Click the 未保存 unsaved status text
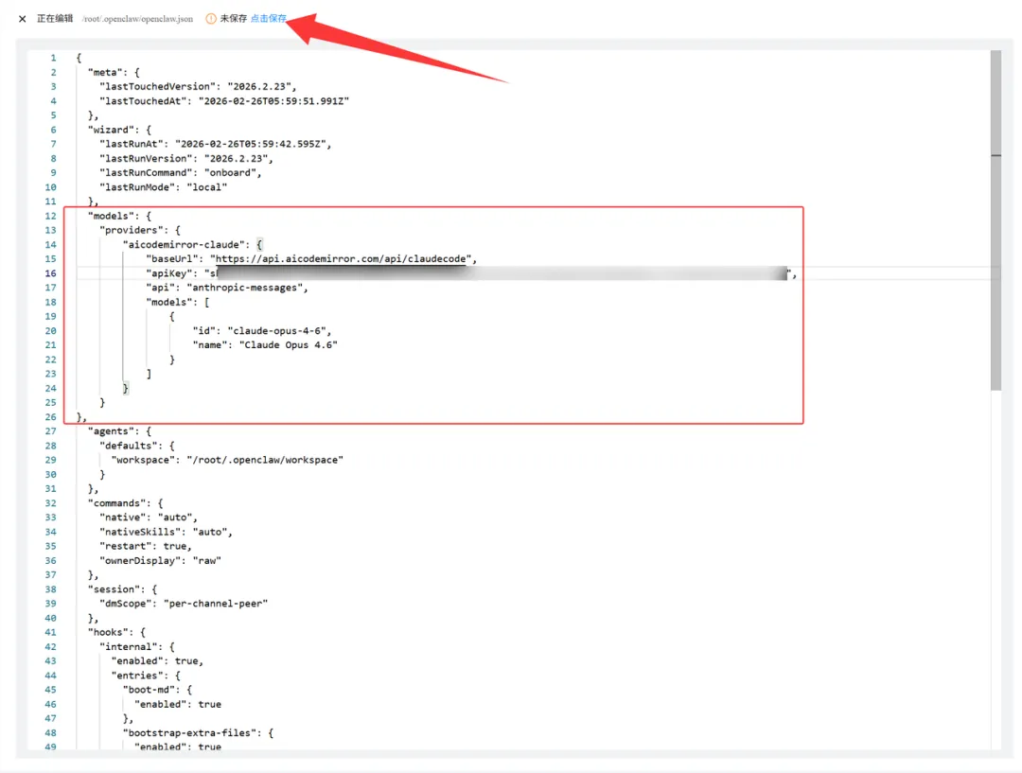1022x773 pixels. pos(234,18)
